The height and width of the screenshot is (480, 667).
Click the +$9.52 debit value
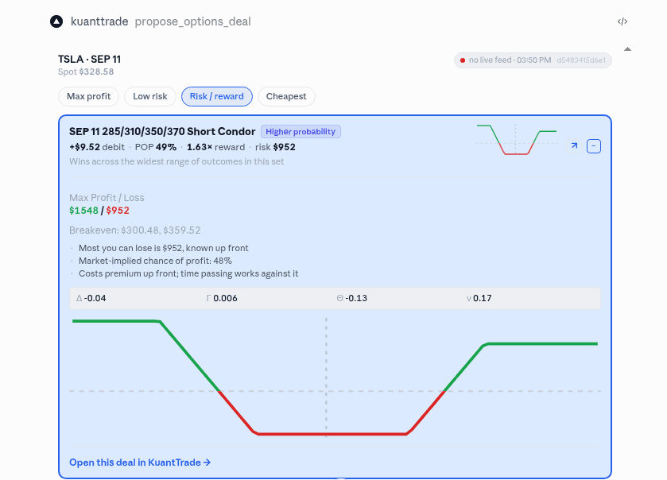pyautogui.click(x=97, y=147)
